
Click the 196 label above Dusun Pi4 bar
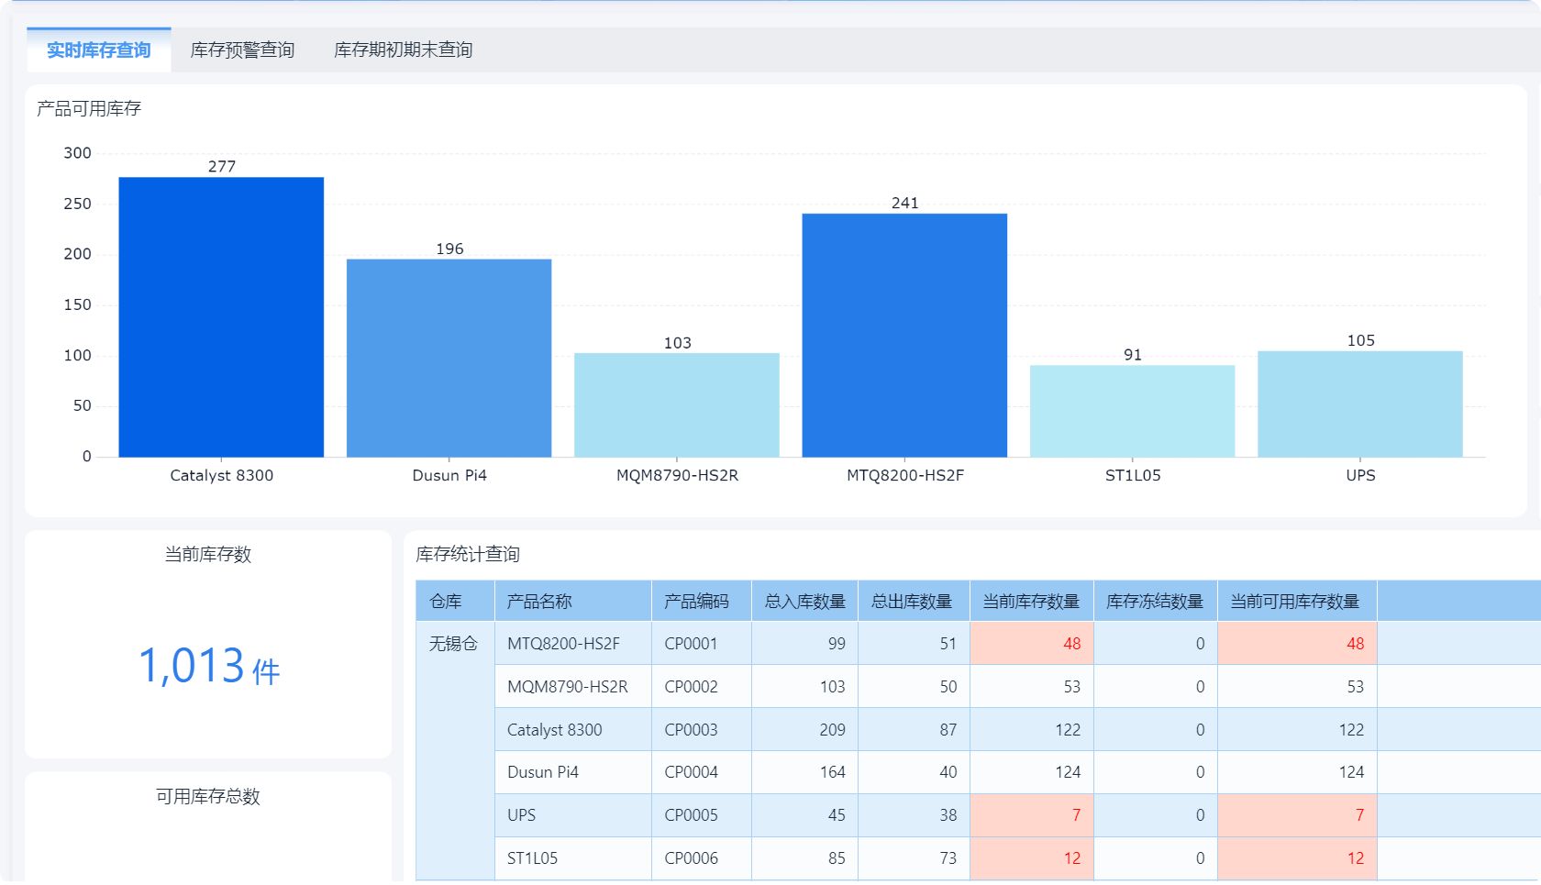pyautogui.click(x=449, y=249)
